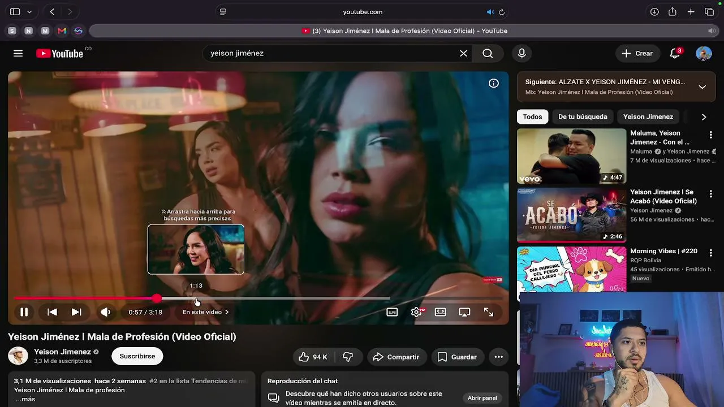Toggle subtitles in the player
Image resolution: width=724 pixels, height=407 pixels.
tap(392, 312)
